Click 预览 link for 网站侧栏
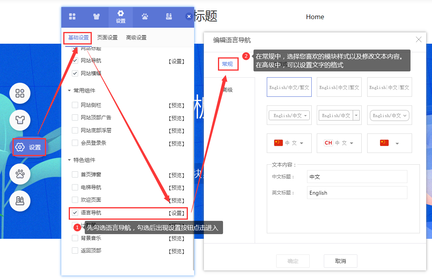432x279 pixels. tap(177, 105)
